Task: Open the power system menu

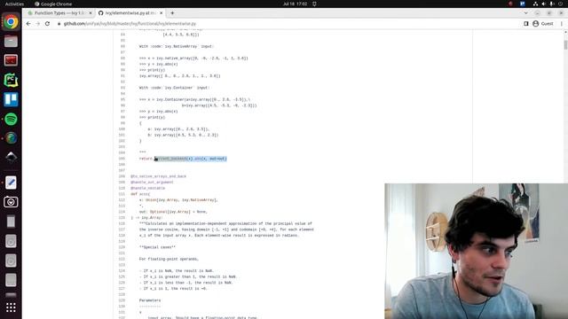Action: coord(560,4)
